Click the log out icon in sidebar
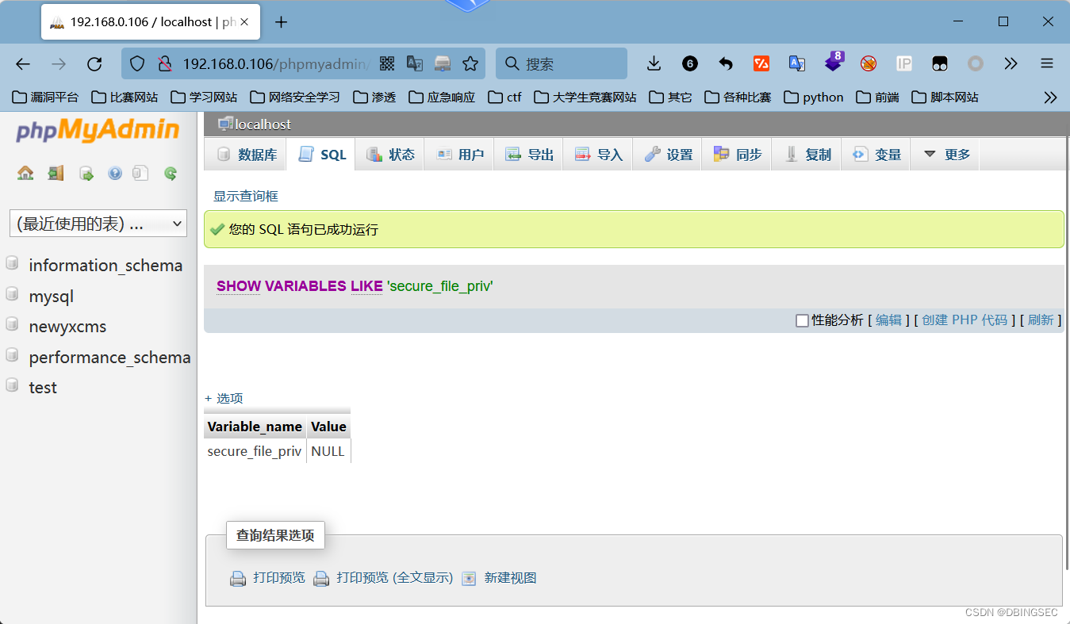1070x624 pixels. 56,173
